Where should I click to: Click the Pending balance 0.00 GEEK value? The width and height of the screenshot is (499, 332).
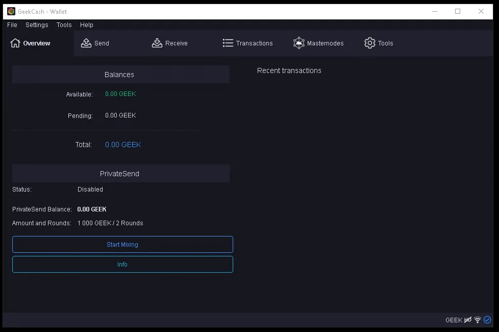120,115
